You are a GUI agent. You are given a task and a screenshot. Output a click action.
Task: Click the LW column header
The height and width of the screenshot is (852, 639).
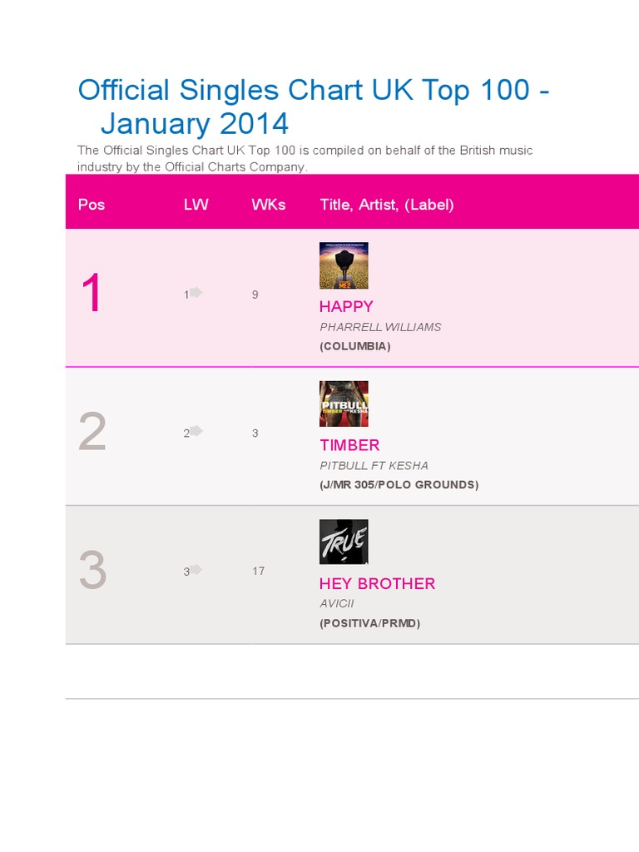click(196, 204)
